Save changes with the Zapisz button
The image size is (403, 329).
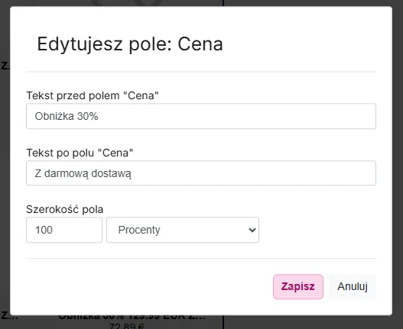(x=298, y=287)
